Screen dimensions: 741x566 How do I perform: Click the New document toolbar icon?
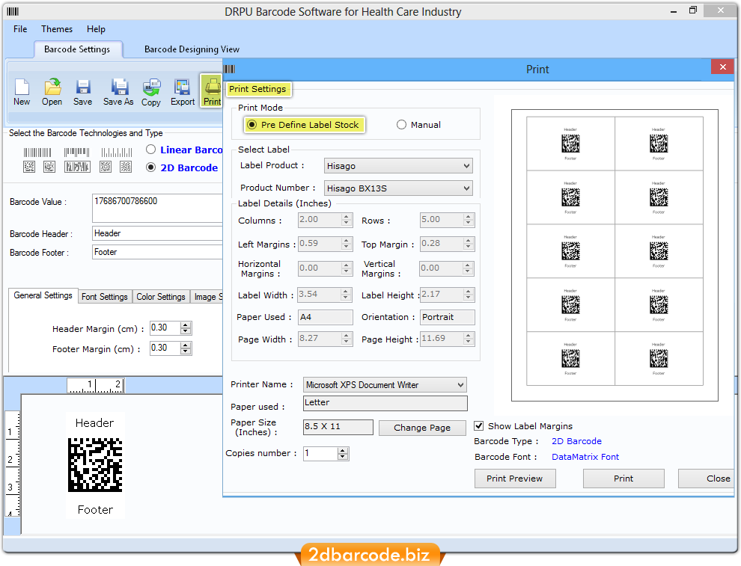tap(22, 92)
